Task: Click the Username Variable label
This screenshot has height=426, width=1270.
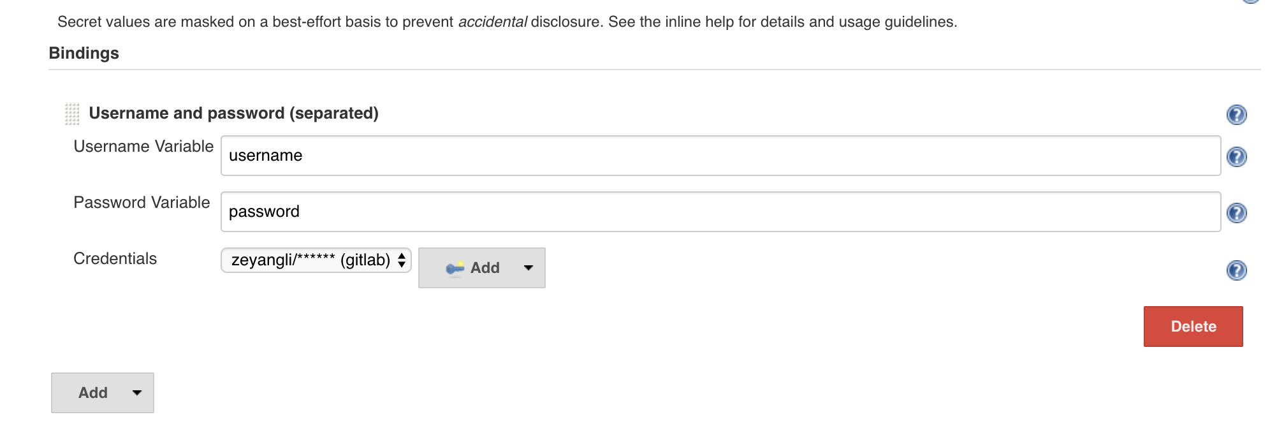Action: point(143,147)
